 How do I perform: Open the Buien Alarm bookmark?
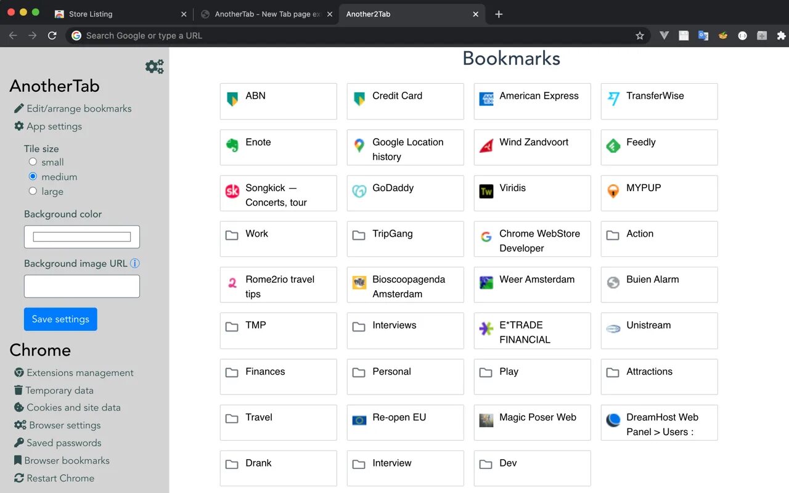click(x=660, y=285)
